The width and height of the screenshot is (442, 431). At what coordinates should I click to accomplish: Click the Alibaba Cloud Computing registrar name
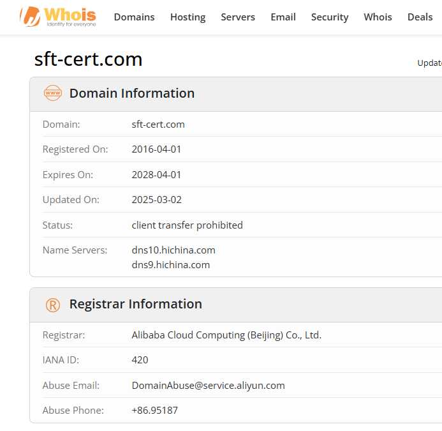point(226,335)
